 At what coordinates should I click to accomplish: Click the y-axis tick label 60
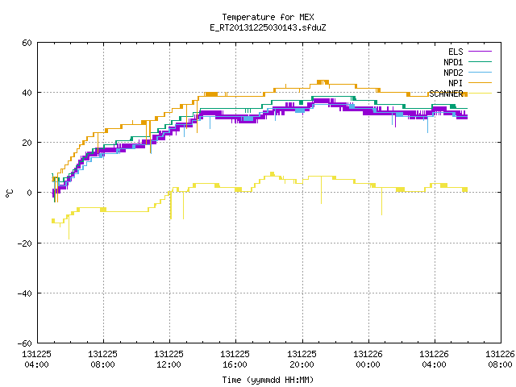coord(27,43)
